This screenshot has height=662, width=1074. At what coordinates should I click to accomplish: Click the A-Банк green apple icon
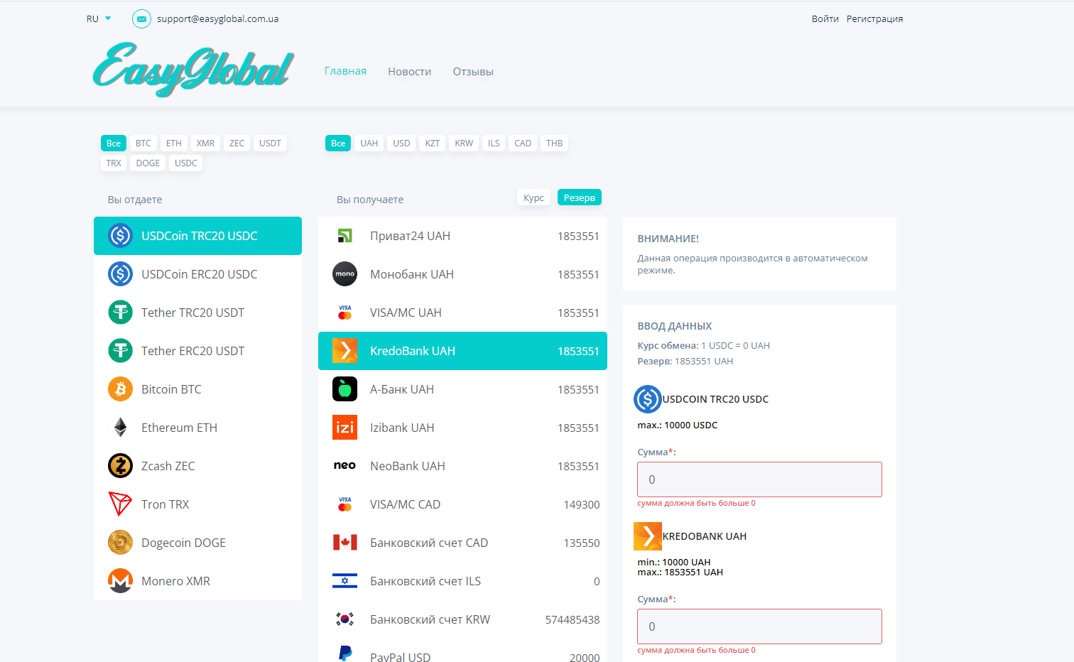[345, 389]
